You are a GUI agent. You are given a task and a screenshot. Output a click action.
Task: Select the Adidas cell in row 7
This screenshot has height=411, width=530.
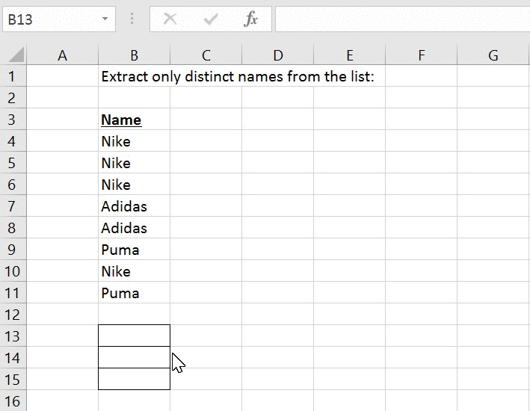[124, 206]
